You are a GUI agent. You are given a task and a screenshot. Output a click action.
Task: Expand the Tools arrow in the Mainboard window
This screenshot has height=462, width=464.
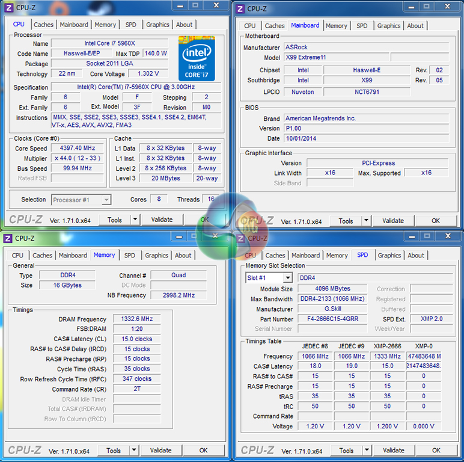(x=367, y=221)
